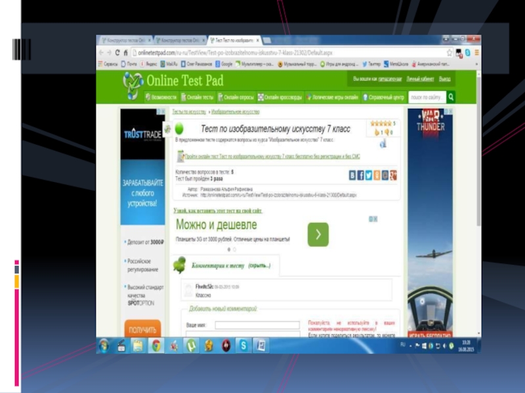The width and height of the screenshot is (525, 393).
Task: Open Skype from the taskbar
Action: point(243,346)
